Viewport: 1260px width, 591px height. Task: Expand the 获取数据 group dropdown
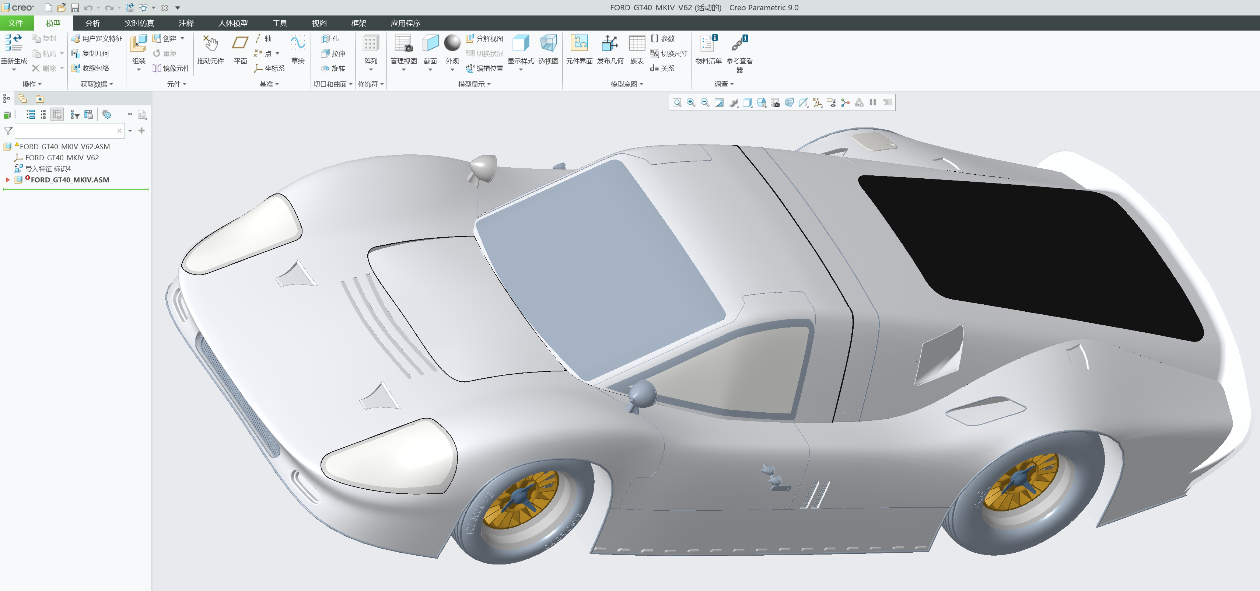(x=97, y=84)
